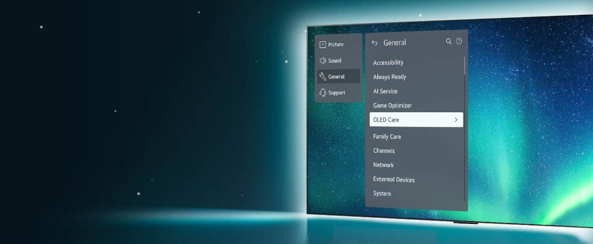593x244 pixels.
Task: Expand OLED Care using its chevron
Action: [x=456, y=120]
